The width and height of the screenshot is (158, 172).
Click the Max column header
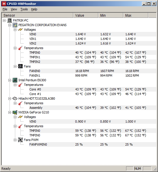click(136, 15)
